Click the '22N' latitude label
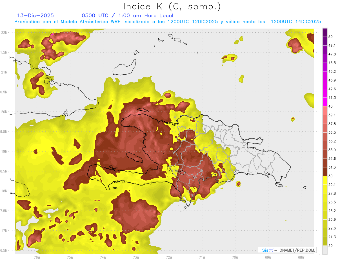The width and height of the screenshot is (338, 261). (x=5, y=33)
